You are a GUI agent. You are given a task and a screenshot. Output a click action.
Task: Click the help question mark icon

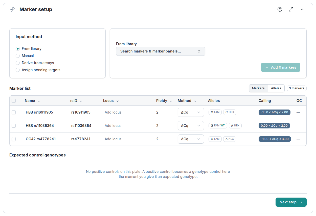tap(280, 9)
